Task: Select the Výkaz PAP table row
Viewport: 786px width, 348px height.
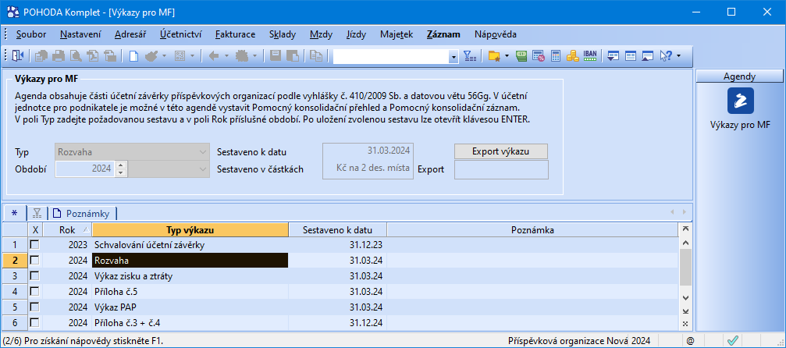Action: coord(340,307)
